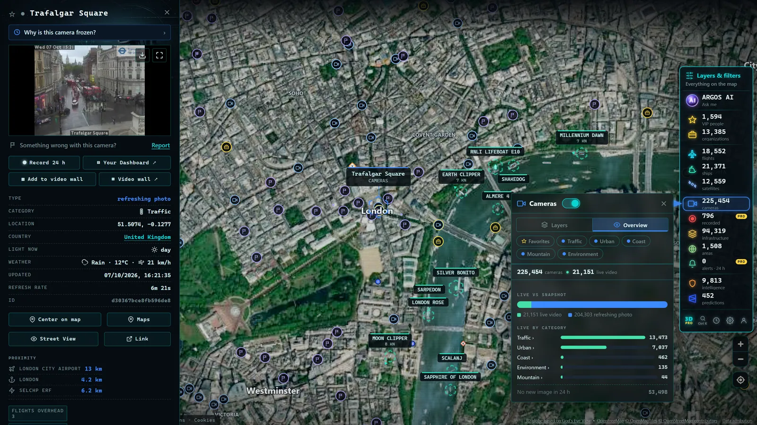Screen dimensions: 757x425
Task: Select the VIP people star layer
Action: (692, 120)
